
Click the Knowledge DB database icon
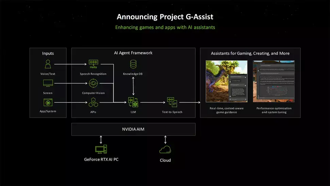(133, 64)
